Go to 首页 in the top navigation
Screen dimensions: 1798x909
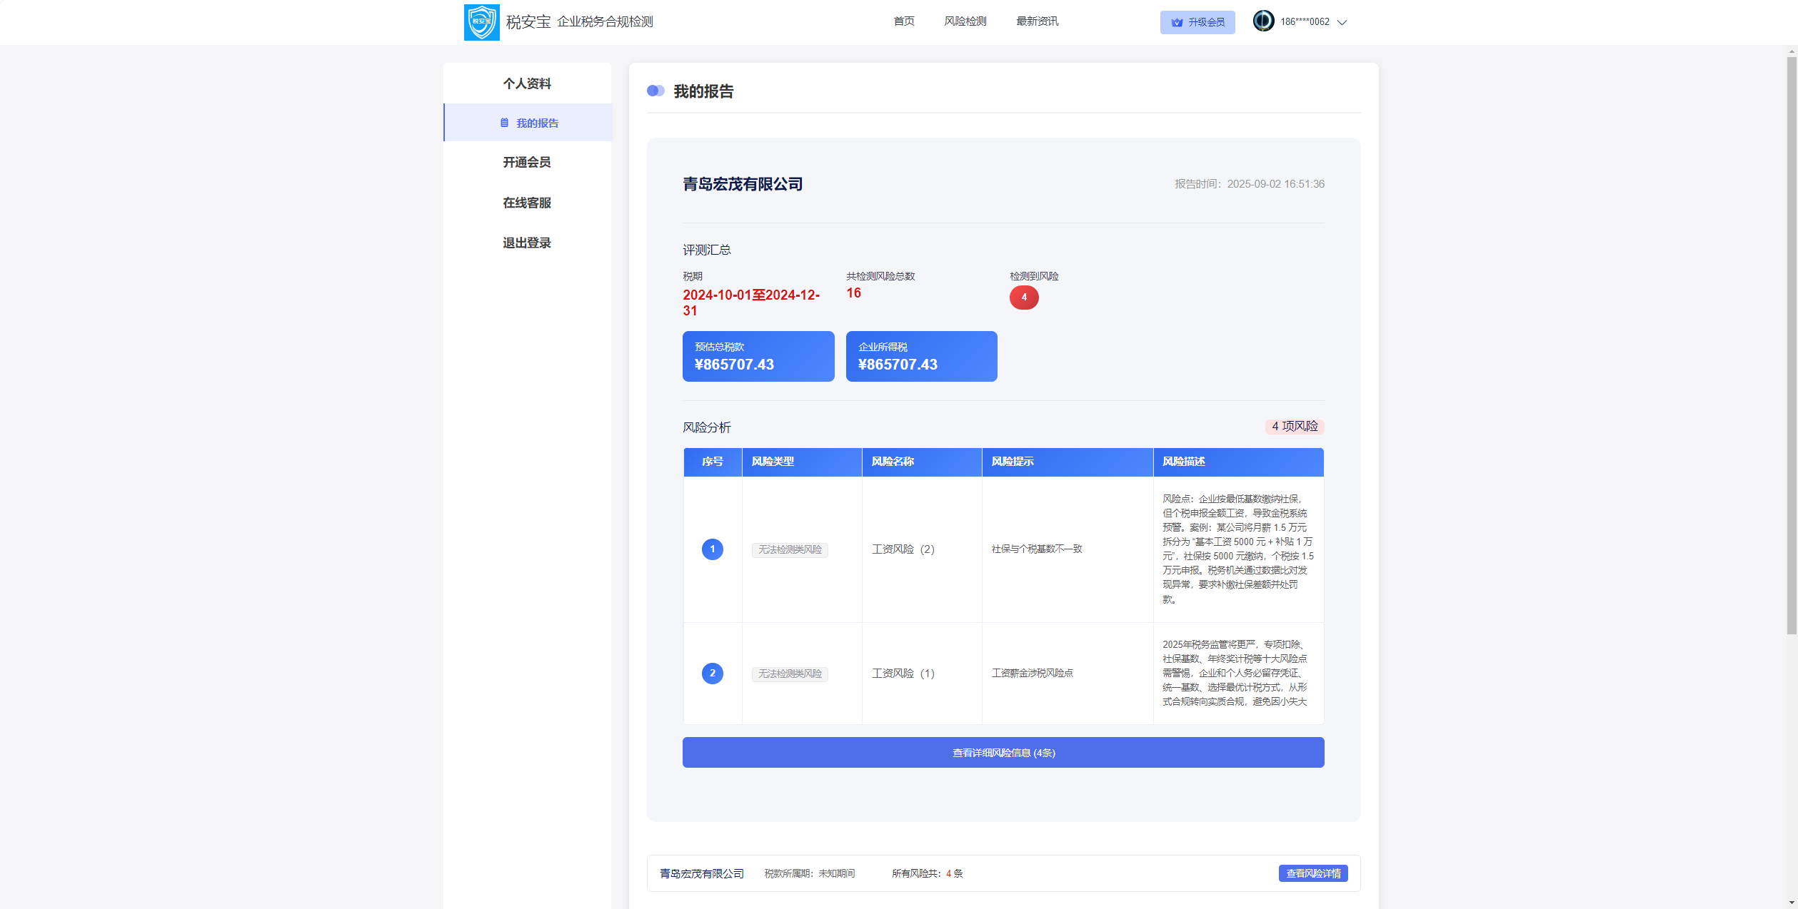tap(903, 21)
